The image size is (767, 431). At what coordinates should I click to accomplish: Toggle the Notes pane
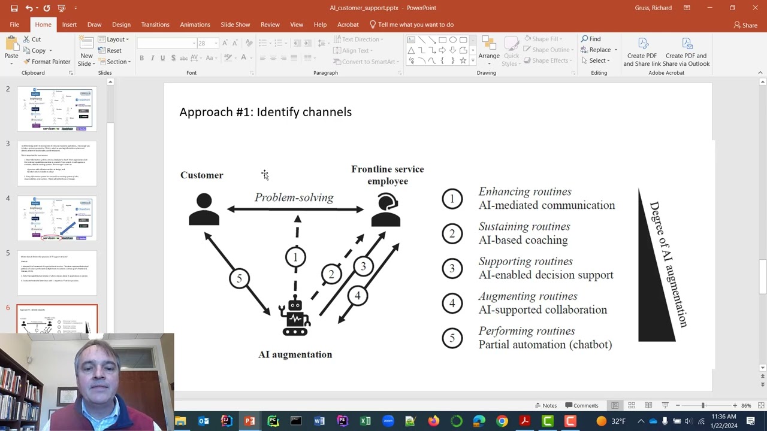pos(545,405)
